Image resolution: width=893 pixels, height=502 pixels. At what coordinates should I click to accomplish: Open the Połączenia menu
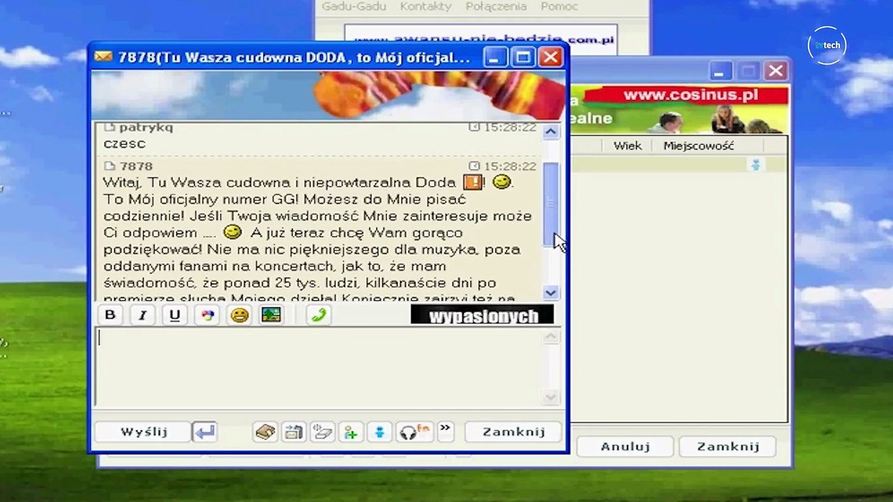pyautogui.click(x=496, y=6)
